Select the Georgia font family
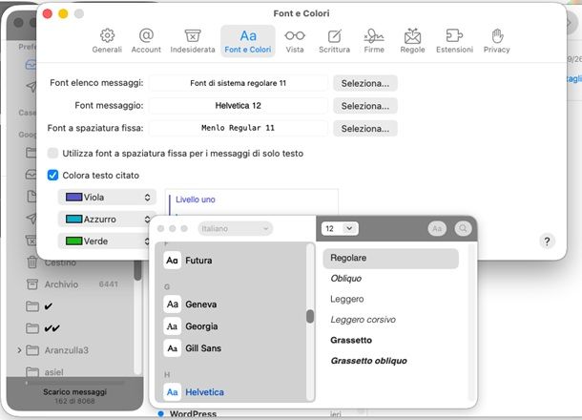This screenshot has height=420, width=582. 201,326
